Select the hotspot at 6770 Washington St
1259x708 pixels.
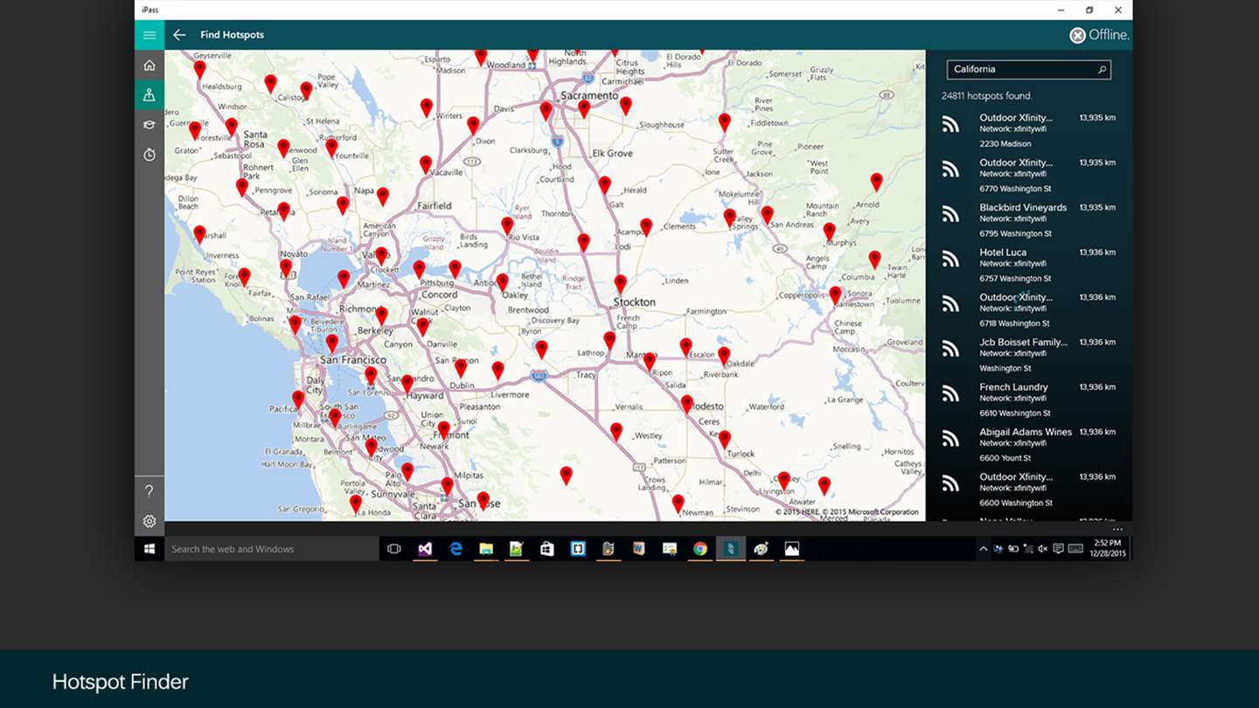tap(1029, 175)
